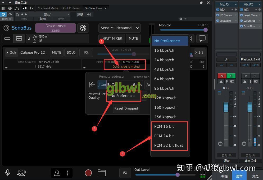The width and height of the screenshot is (263, 180).
Task: Click the group users icon at bottom left
Action: point(21,173)
